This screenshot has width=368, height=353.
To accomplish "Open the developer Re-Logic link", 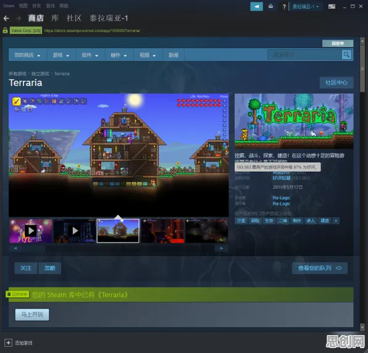I will point(282,197).
